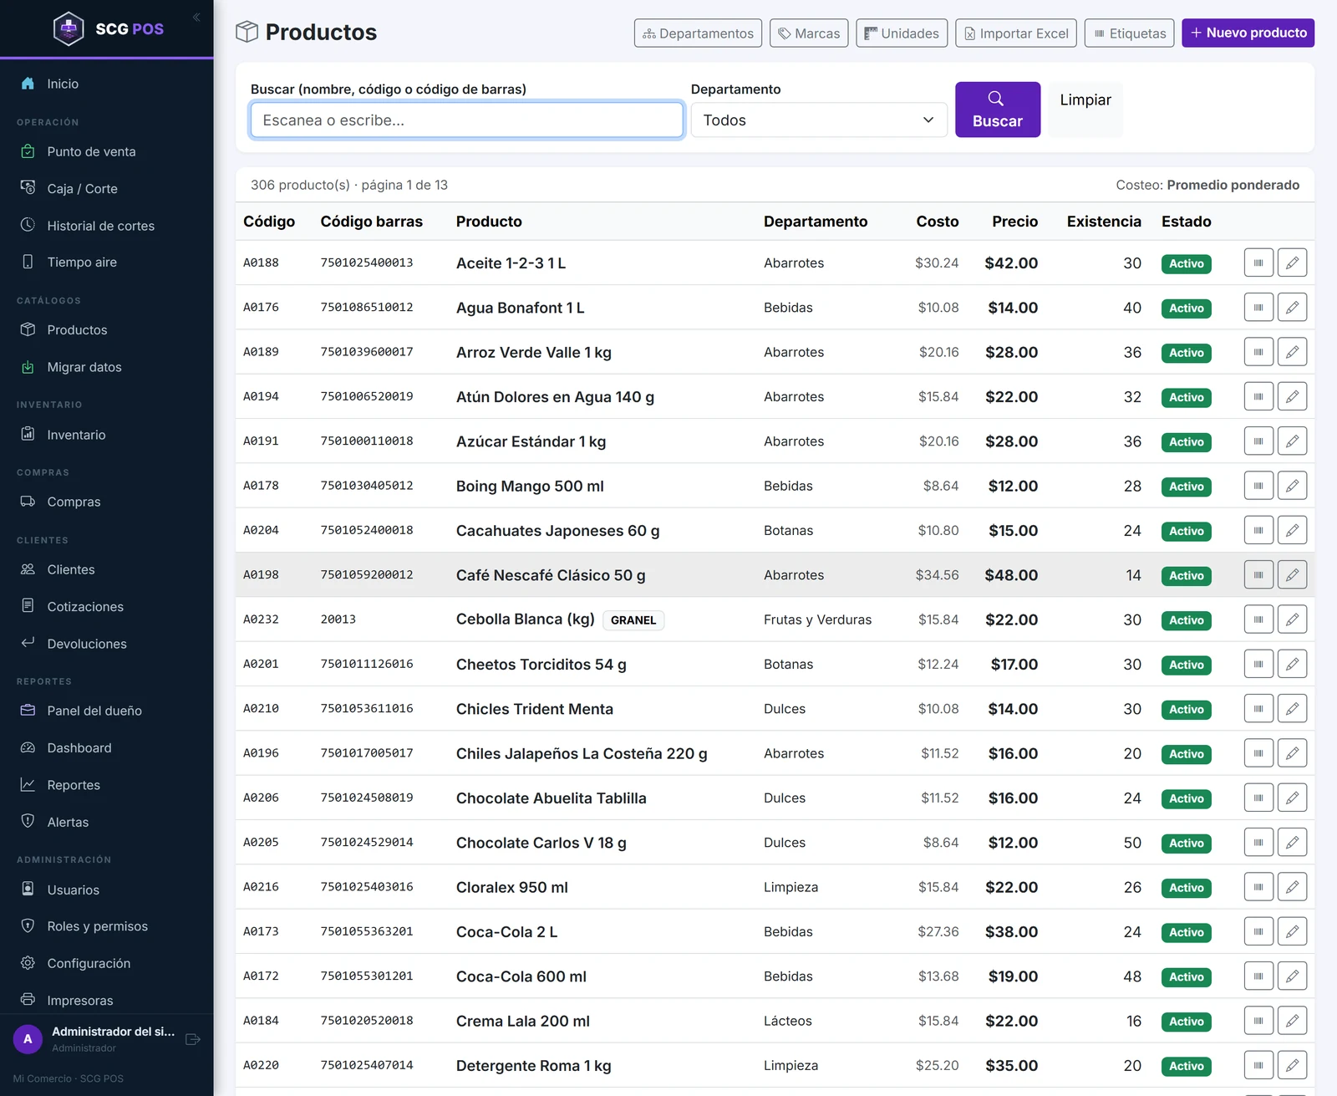Viewport: 1337px width, 1096px height.
Task: Click the GRANEL tag on Cebolla Blanca
Action: coord(633,620)
